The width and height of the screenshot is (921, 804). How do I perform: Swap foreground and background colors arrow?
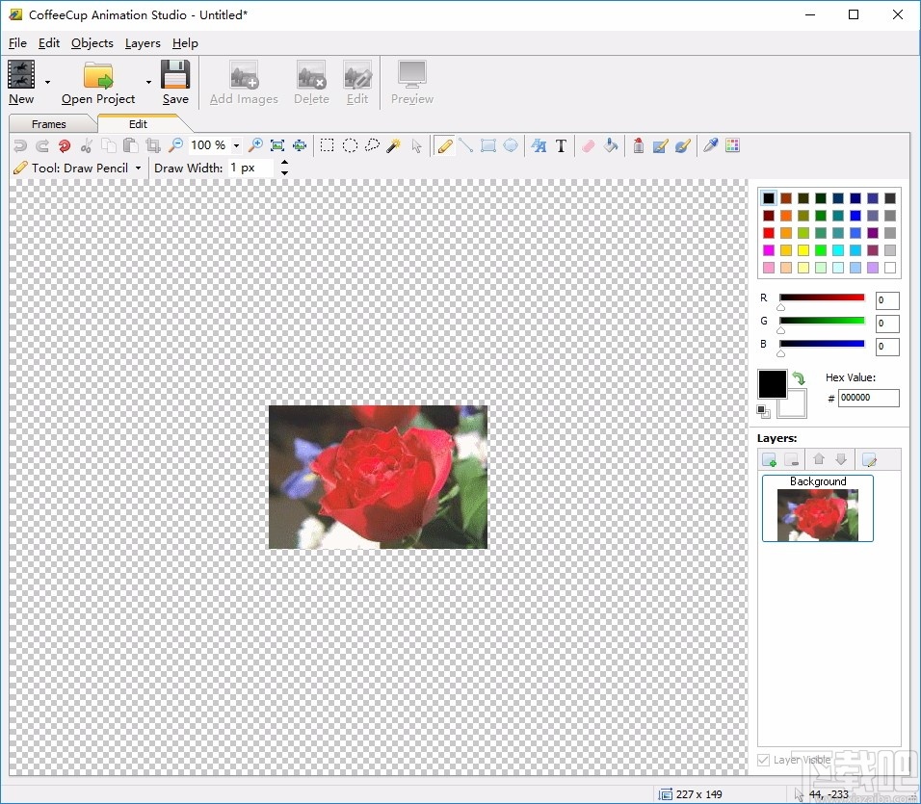tap(799, 378)
